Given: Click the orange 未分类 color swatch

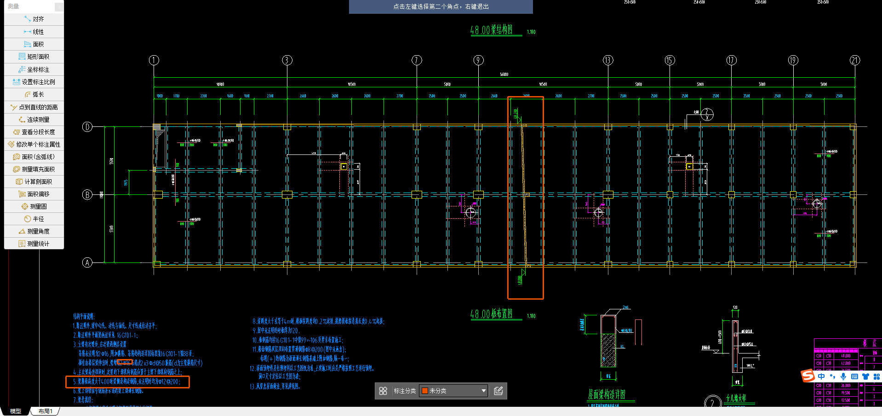Looking at the screenshot, I should 425,391.
